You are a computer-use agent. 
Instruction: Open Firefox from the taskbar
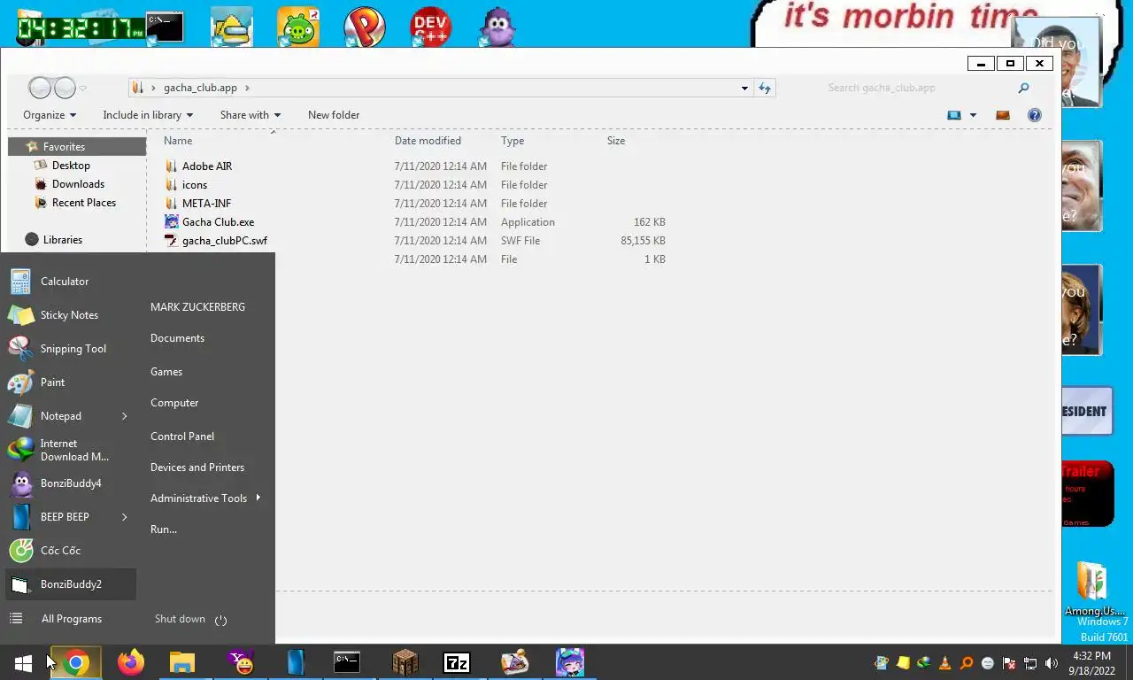(131, 662)
